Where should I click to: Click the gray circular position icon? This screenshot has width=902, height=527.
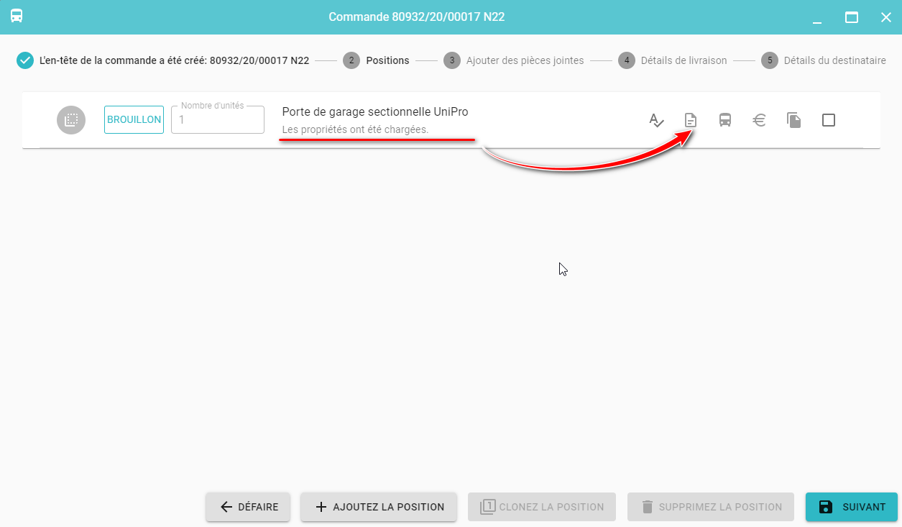pos(71,120)
